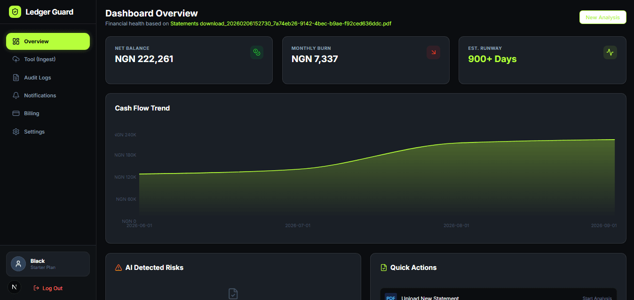Click the user avatar icon beside Black
634x300 pixels.
(x=18, y=264)
